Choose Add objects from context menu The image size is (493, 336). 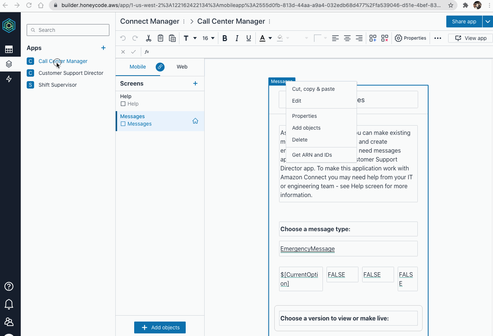pyautogui.click(x=321, y=128)
